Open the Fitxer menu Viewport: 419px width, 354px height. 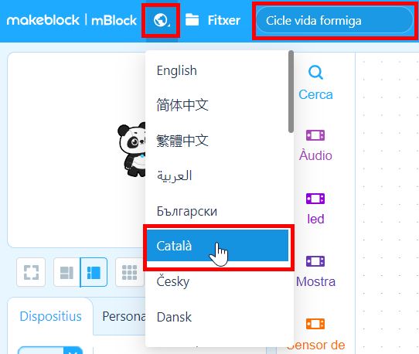224,20
